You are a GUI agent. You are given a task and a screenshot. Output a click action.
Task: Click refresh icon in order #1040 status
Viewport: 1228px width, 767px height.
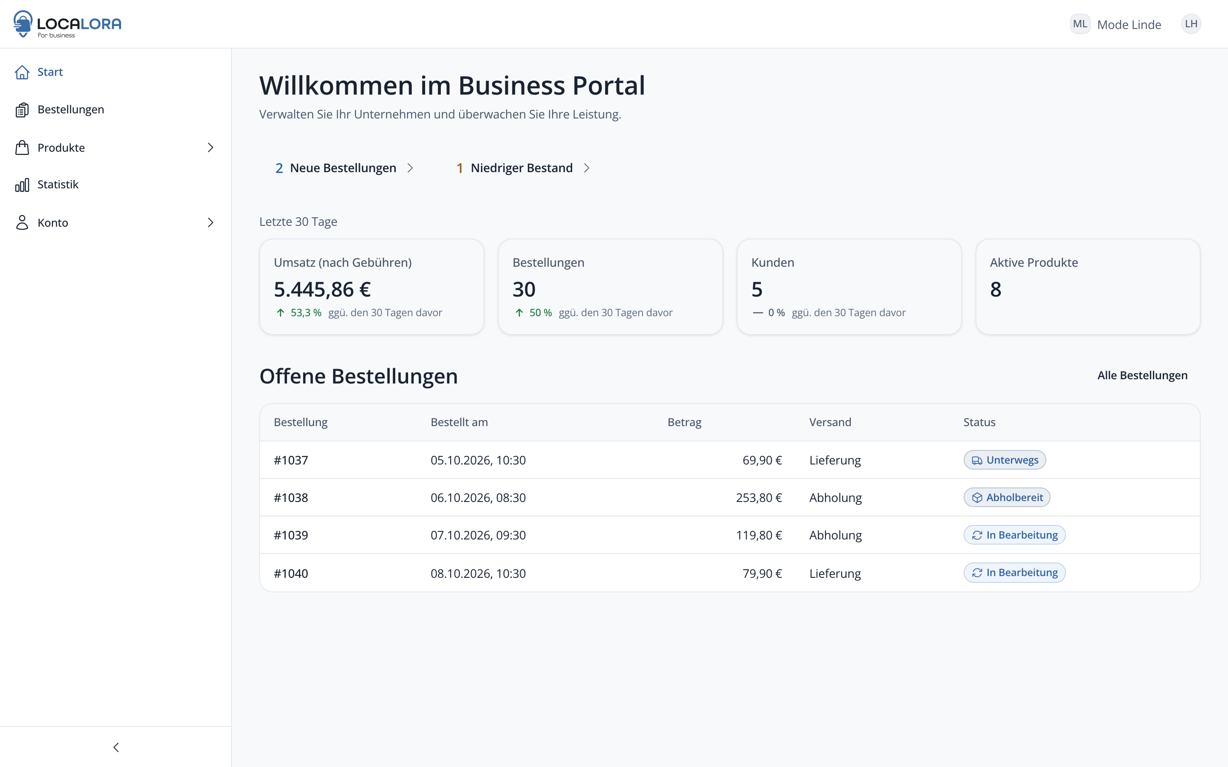tap(977, 573)
